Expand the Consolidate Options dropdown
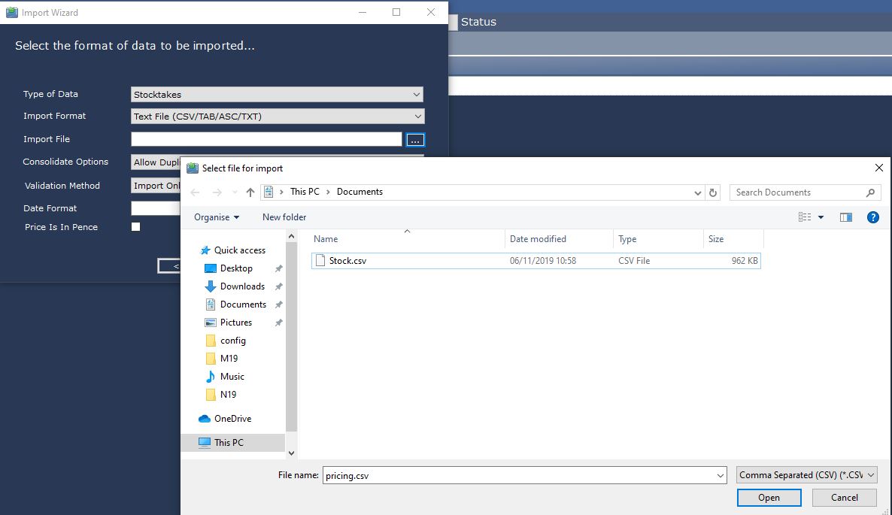The image size is (892, 515). [x=155, y=162]
